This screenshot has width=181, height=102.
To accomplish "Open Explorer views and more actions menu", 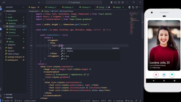I will point(23,7).
